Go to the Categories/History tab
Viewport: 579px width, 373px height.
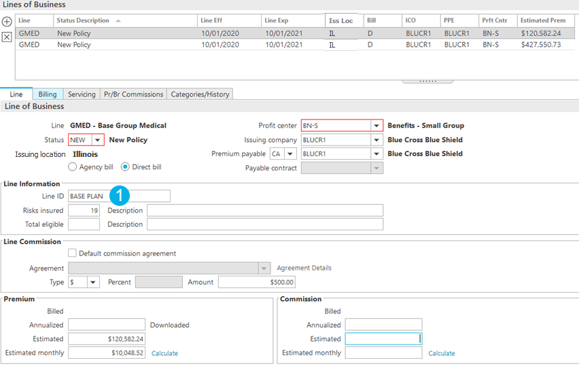[200, 94]
